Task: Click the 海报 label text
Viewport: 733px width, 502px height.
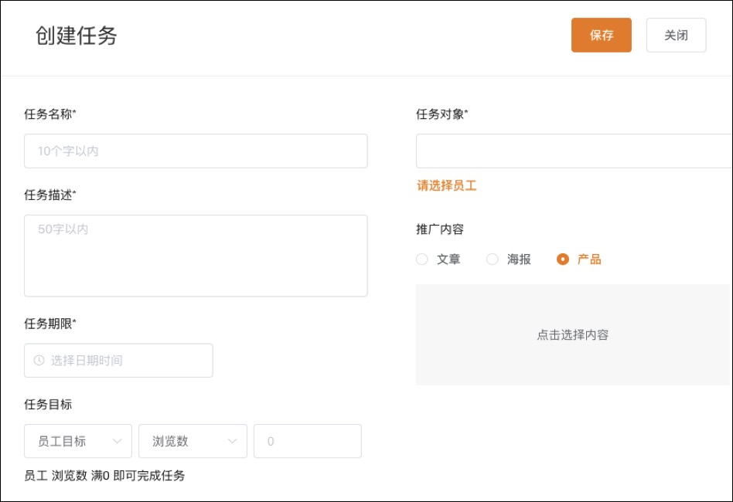Action: (519, 259)
